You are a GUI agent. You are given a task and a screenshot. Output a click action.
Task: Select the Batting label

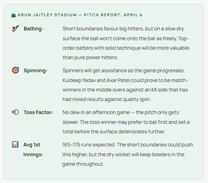(x=33, y=29)
